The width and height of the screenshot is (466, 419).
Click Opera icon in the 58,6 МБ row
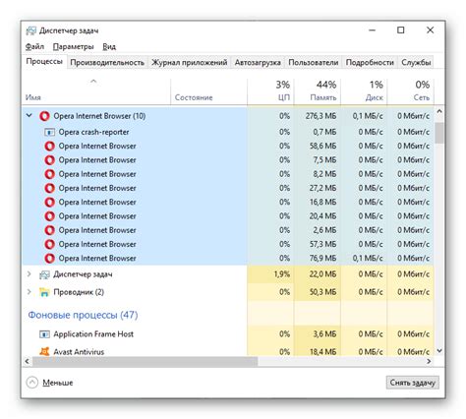tap(49, 146)
